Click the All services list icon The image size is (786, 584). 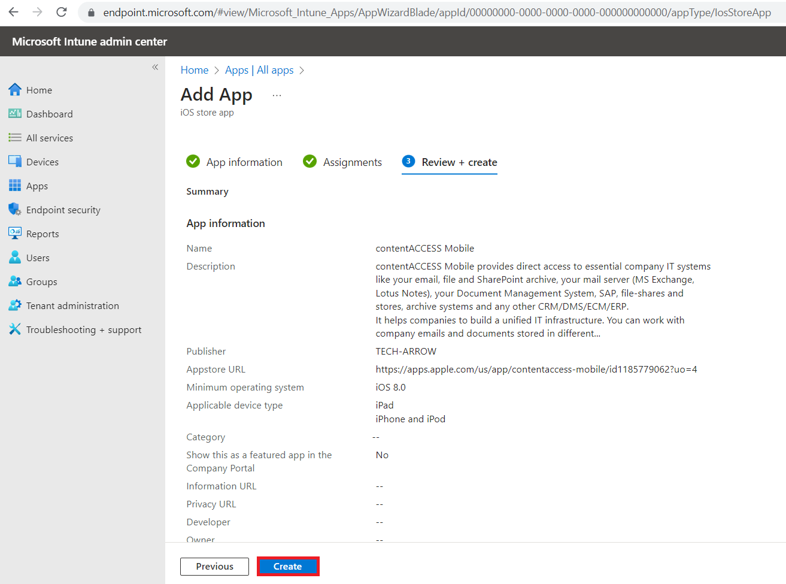coord(15,138)
